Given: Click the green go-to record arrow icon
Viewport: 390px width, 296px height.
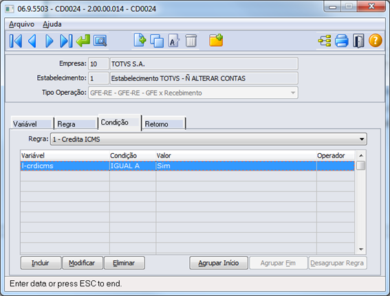Looking at the screenshot, I should 83,41.
